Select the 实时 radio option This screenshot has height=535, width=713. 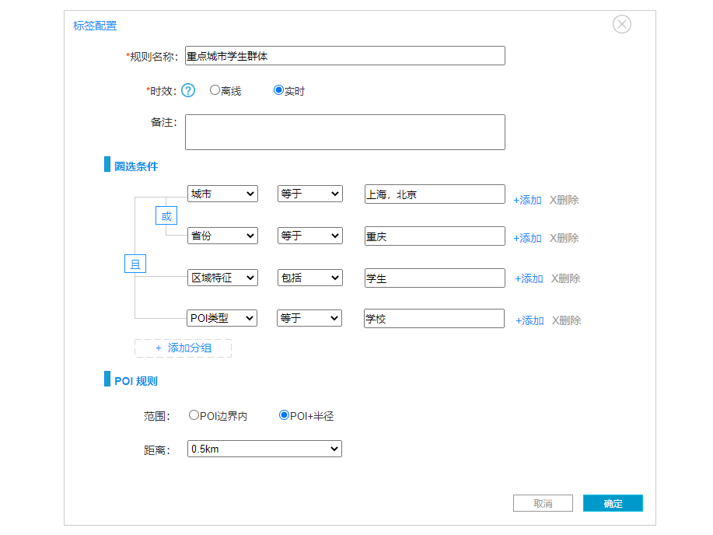pos(278,90)
